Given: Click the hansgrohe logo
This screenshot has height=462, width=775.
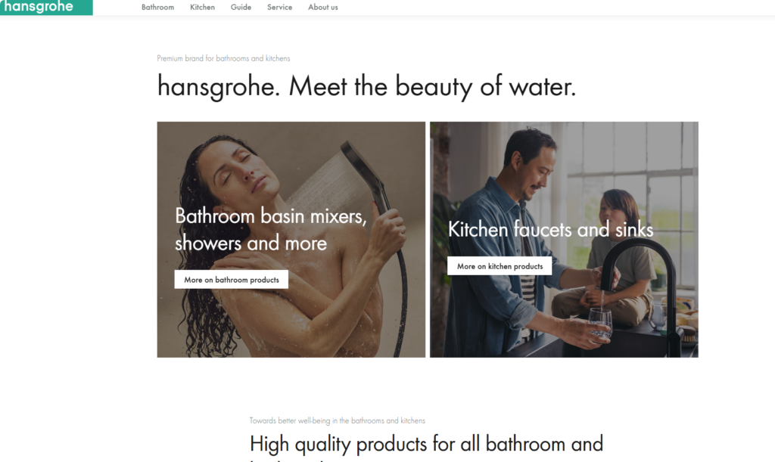Looking at the screenshot, I should point(46,8).
